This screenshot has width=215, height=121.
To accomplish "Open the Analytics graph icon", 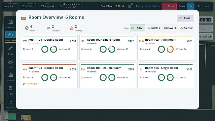I will click(11, 101).
